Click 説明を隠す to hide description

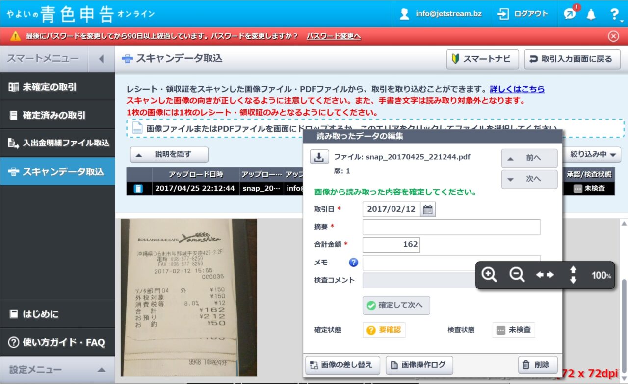coord(169,155)
